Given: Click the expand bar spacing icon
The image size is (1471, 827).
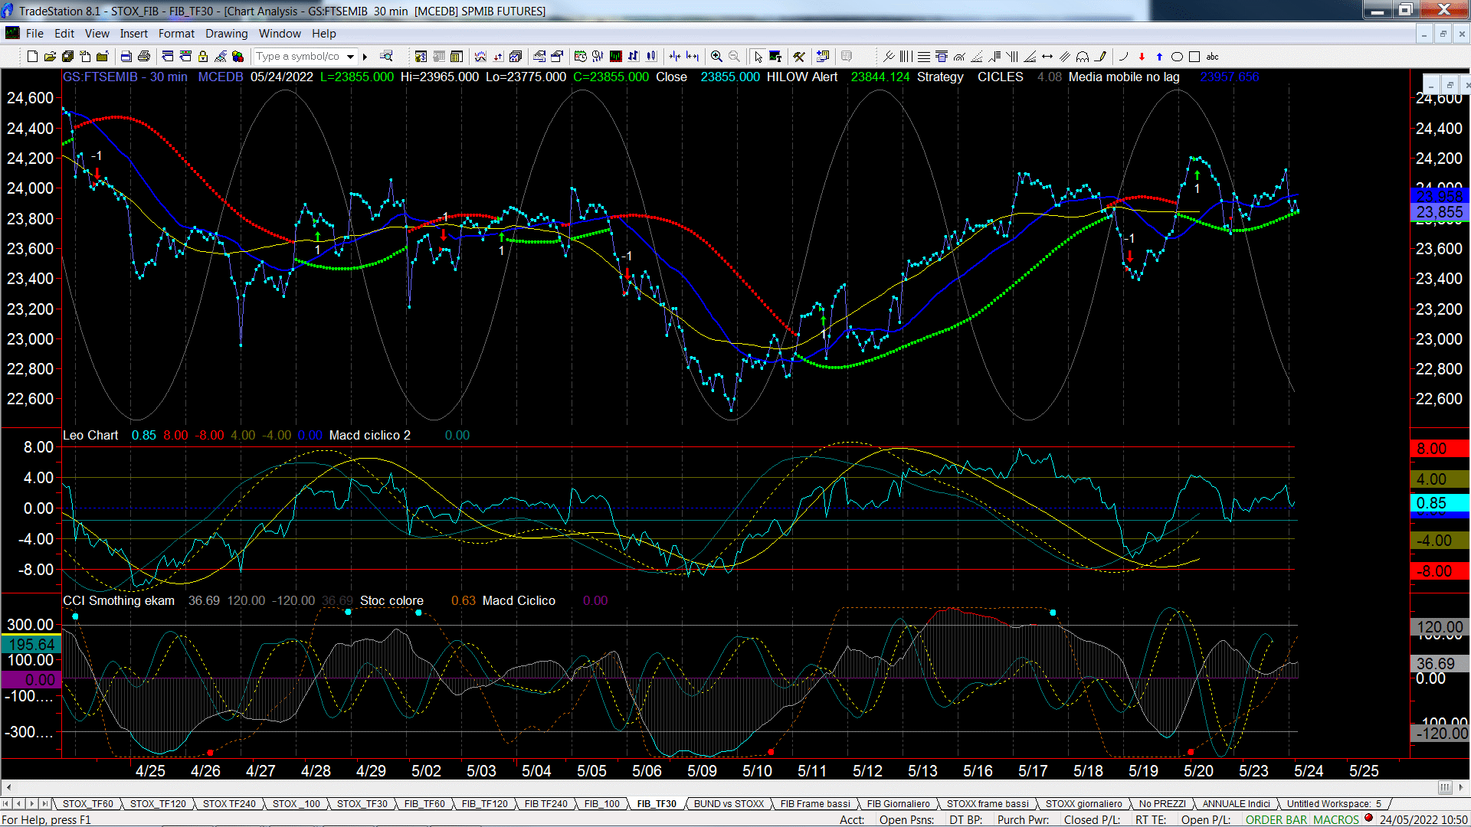Looking at the screenshot, I should [693, 56].
